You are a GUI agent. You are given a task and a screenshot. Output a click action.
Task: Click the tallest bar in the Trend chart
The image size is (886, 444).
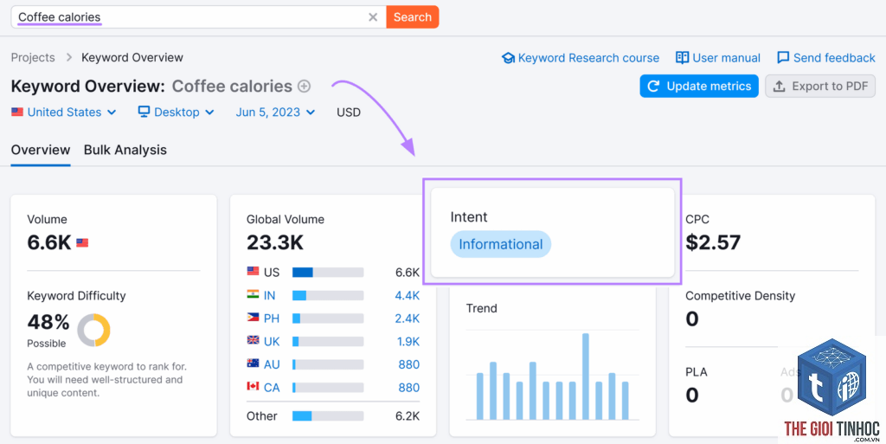[x=586, y=376]
